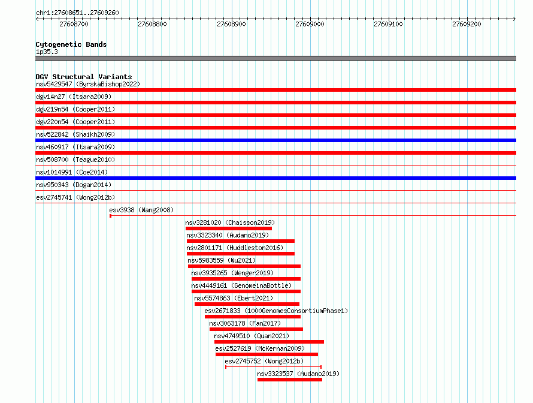
Task: Open the nsv3063178 (Fan2017) variant label
Action: coord(245,323)
